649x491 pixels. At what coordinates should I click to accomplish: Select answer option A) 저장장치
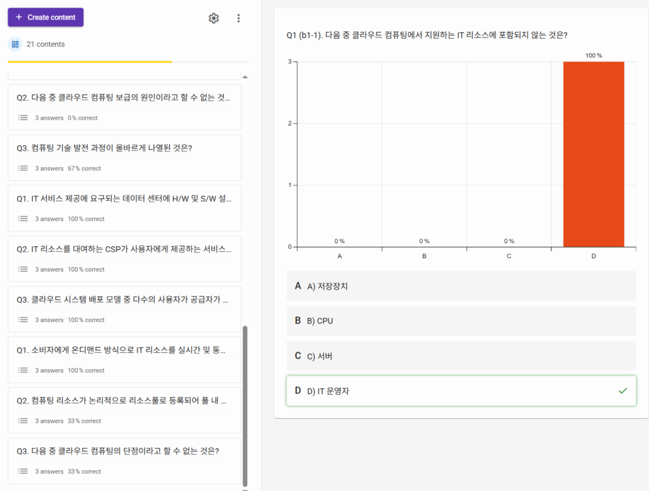(x=461, y=286)
